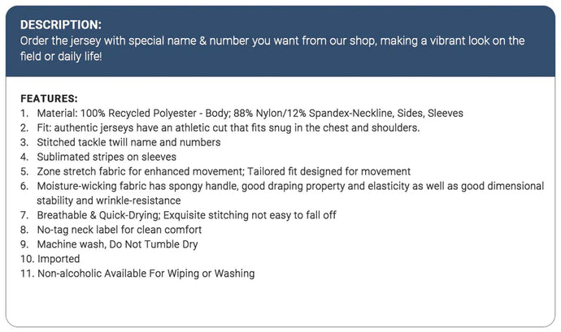Select the 'Stitched tackle twill name and numbers' line
Viewport: 561px width, 332px height.
coord(128,142)
